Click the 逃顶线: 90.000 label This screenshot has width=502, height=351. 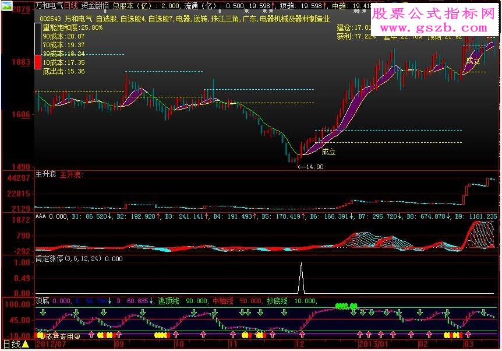point(182,301)
